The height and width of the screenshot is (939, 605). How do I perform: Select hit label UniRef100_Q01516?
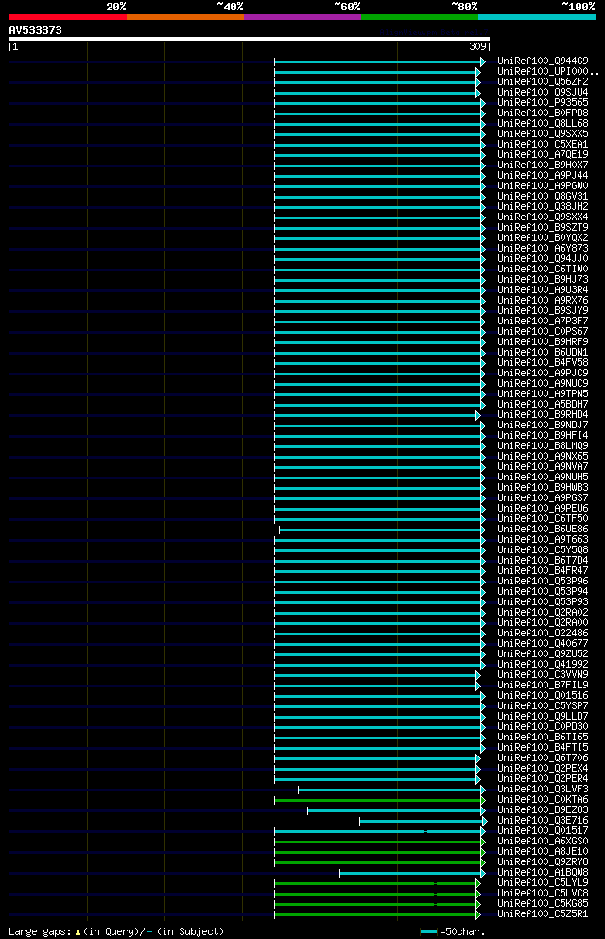tap(543, 696)
